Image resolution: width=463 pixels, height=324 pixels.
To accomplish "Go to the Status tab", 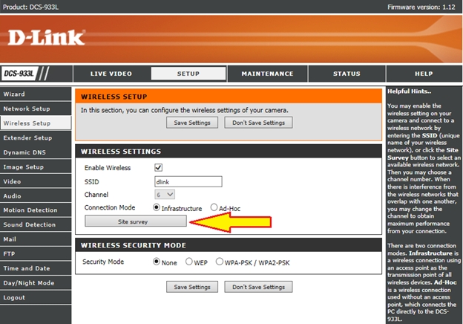I will click(x=347, y=74).
